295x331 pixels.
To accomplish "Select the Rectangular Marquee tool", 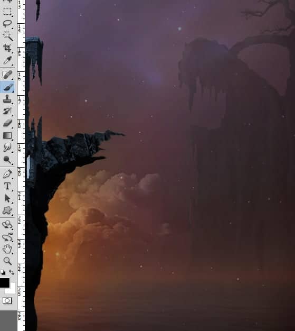I will (x=7, y=12).
